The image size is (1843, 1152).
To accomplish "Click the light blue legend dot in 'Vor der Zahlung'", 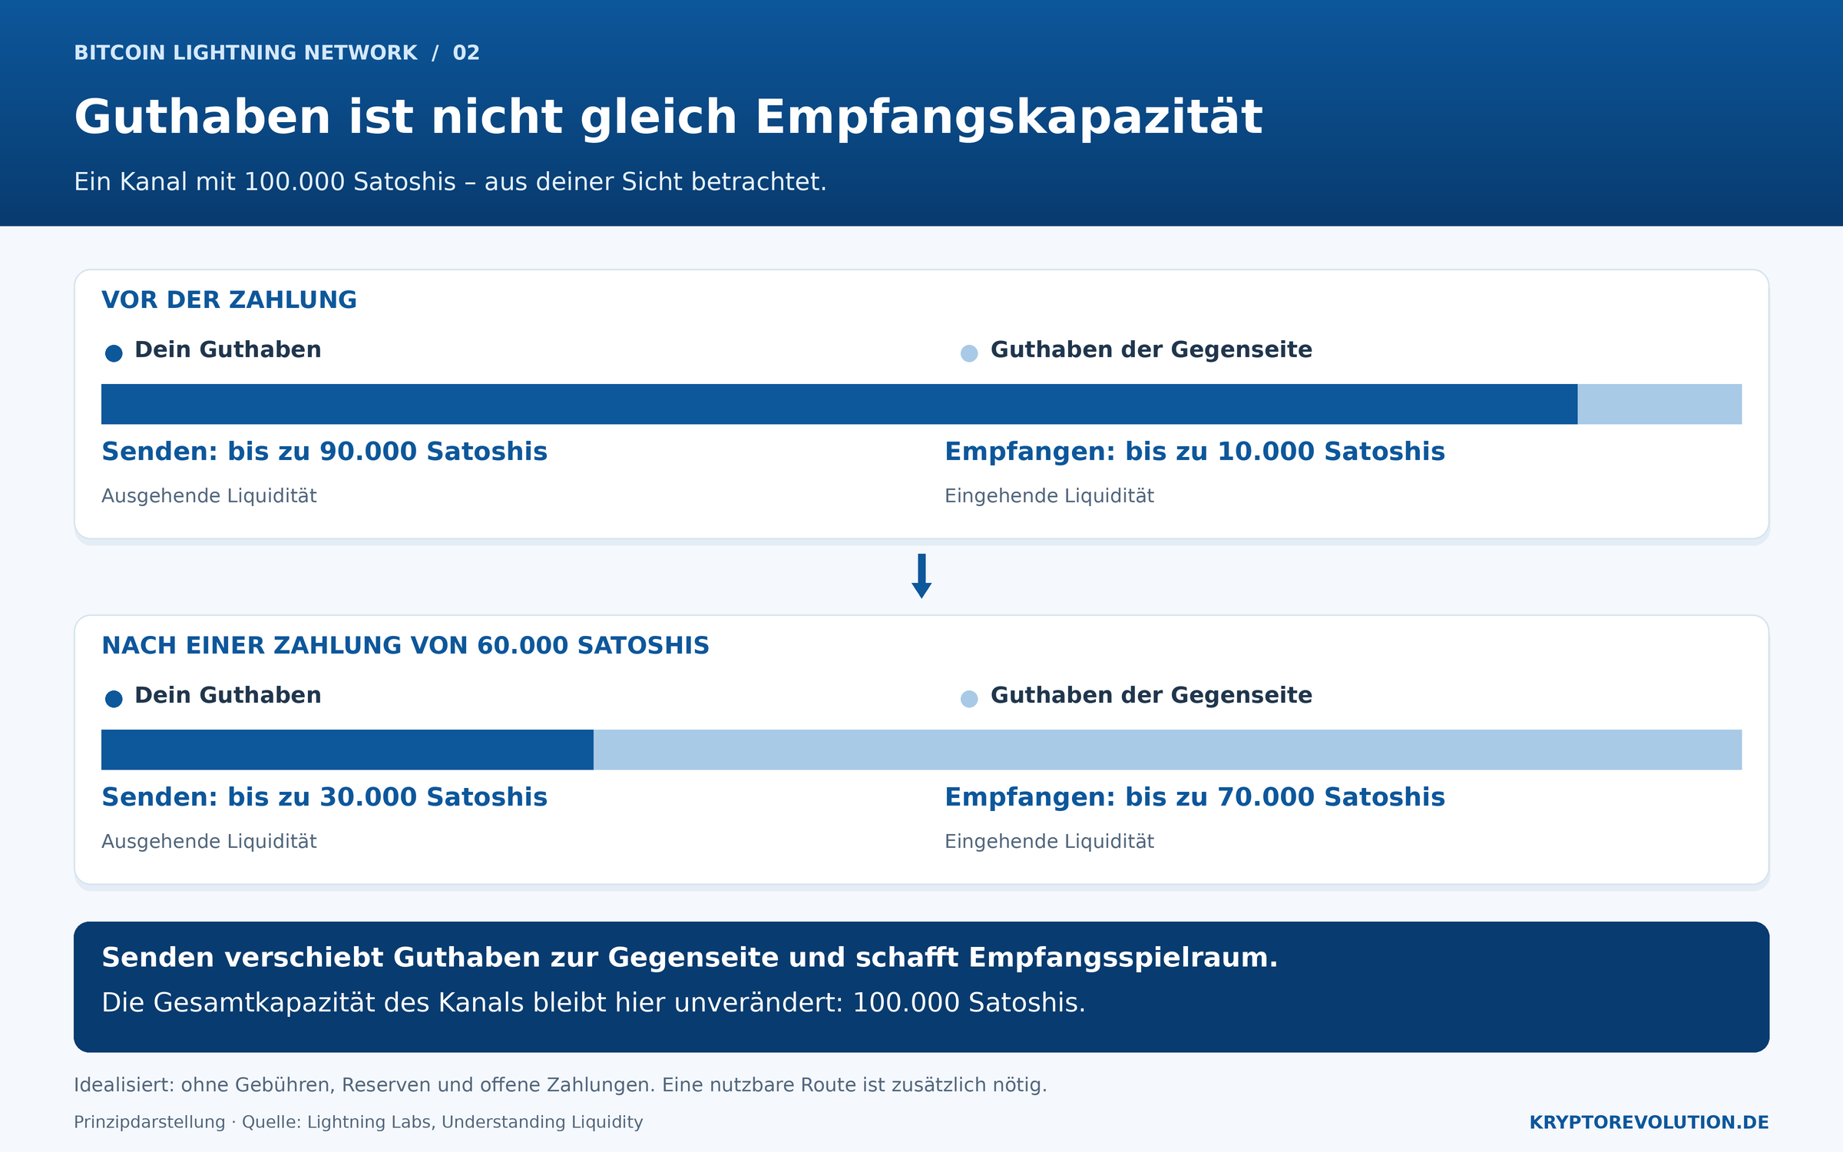I will tap(969, 353).
